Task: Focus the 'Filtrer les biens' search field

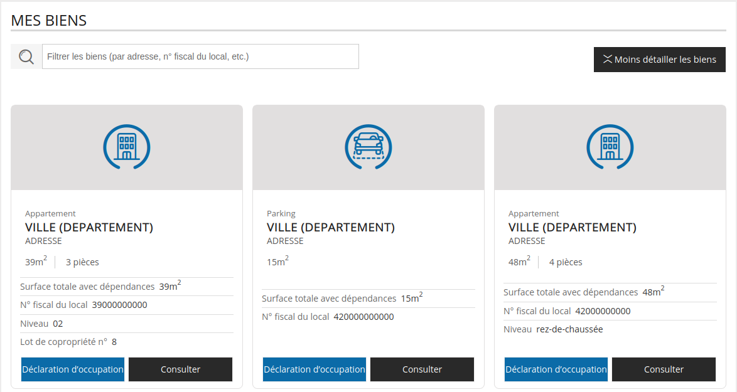Action: 200,57
